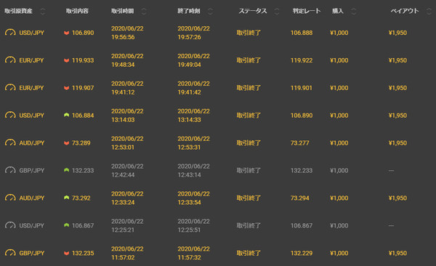Click judgment rate 73.294
The width and height of the screenshot is (436, 266).
click(x=299, y=198)
